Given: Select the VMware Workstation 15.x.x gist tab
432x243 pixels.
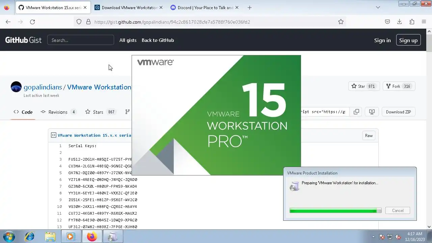Looking at the screenshot, I should (53, 7).
